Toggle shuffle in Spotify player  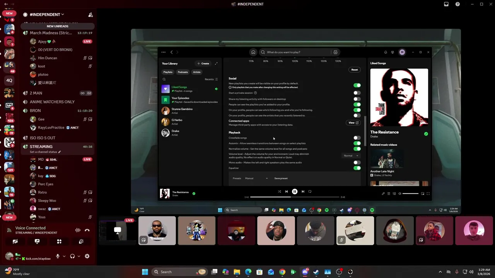pyautogui.click(x=279, y=192)
